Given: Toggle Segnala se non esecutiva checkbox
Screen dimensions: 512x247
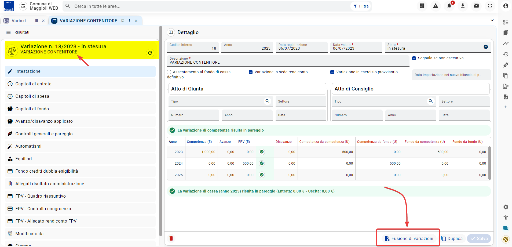Looking at the screenshot, I should [414, 58].
